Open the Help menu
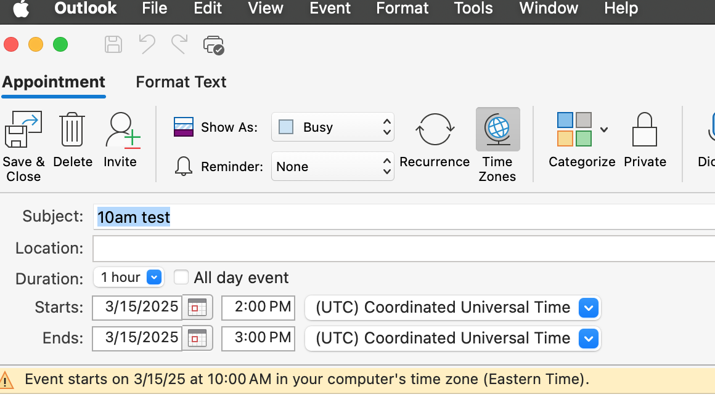This screenshot has height=405, width=715. coord(621,8)
